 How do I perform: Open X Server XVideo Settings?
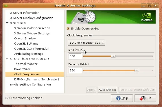coord(32,33)
